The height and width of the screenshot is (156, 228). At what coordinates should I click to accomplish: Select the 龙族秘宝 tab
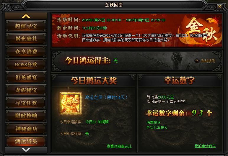coord(26,90)
